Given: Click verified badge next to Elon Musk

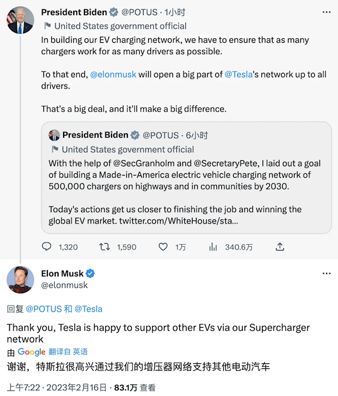Looking at the screenshot, I should pyautogui.click(x=90, y=273).
